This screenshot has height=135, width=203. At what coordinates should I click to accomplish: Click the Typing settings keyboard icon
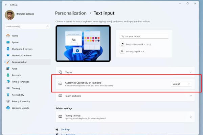[60, 117]
